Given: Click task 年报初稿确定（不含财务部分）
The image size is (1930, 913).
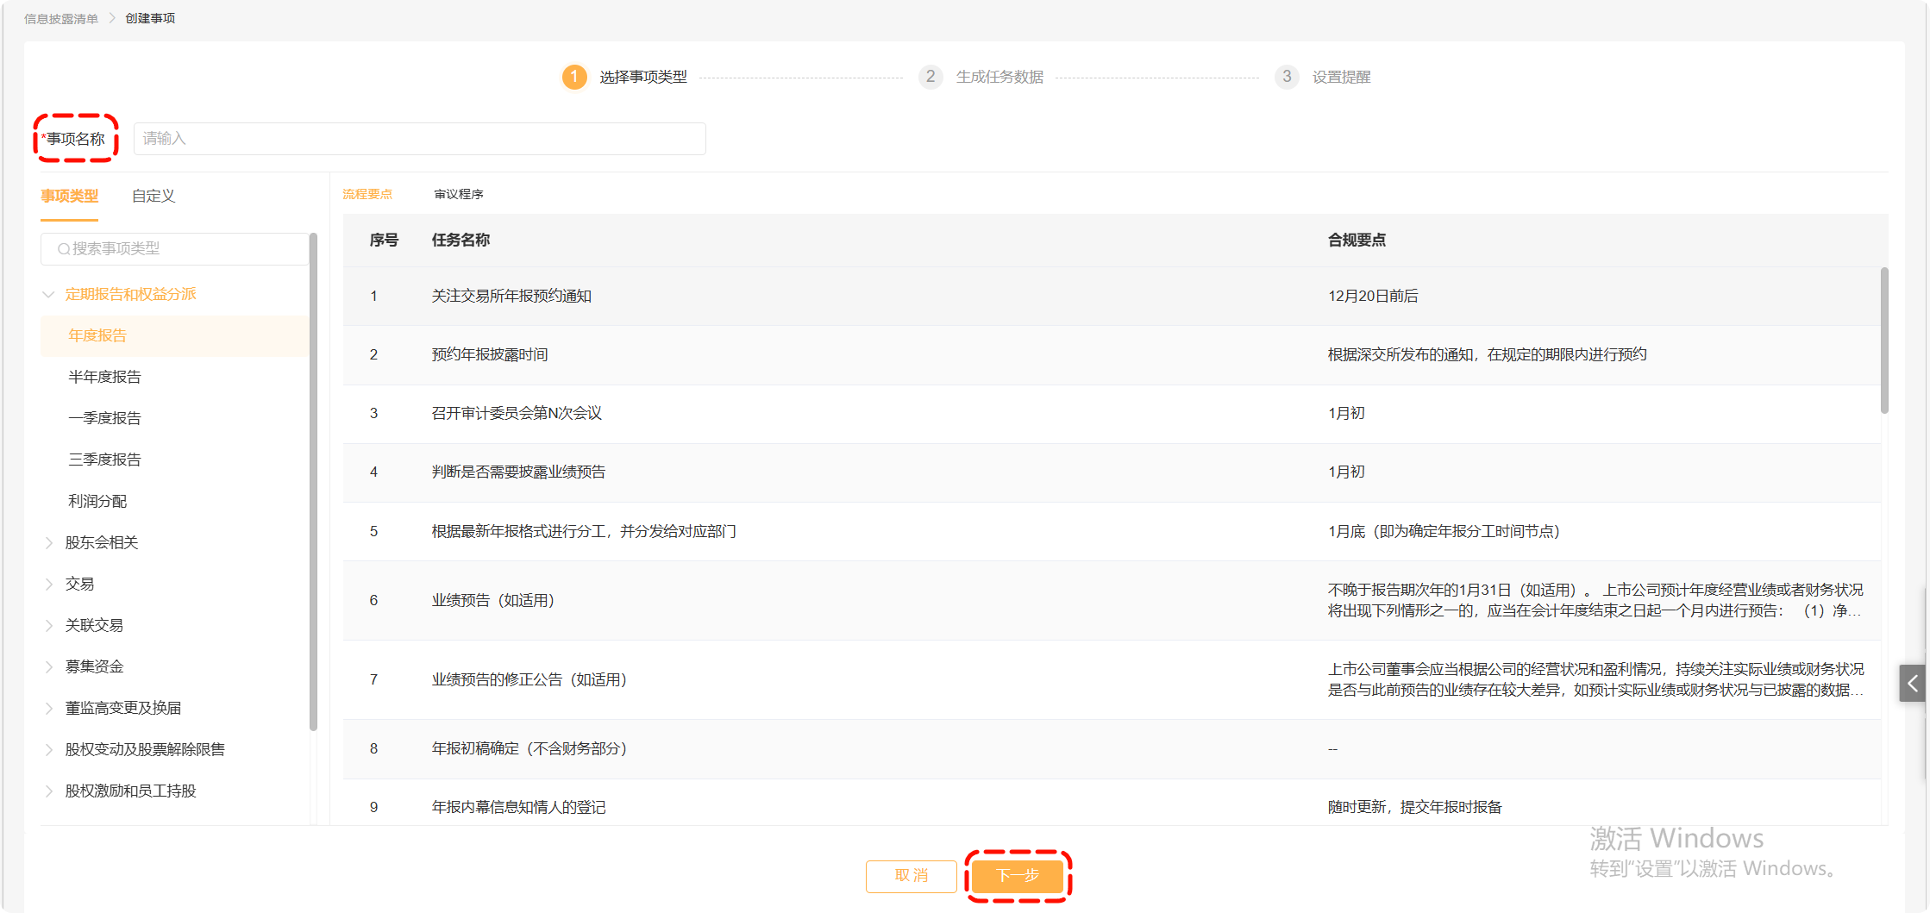Looking at the screenshot, I should (x=529, y=749).
